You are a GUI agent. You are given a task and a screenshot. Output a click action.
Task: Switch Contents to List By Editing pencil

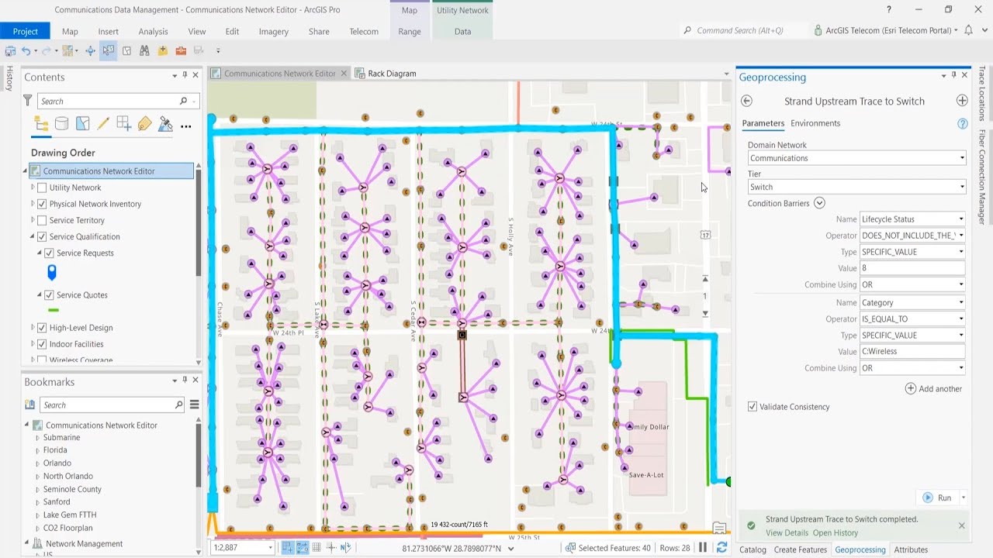103,124
